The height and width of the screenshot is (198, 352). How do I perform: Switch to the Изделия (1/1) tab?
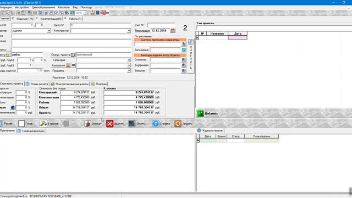coord(23,19)
